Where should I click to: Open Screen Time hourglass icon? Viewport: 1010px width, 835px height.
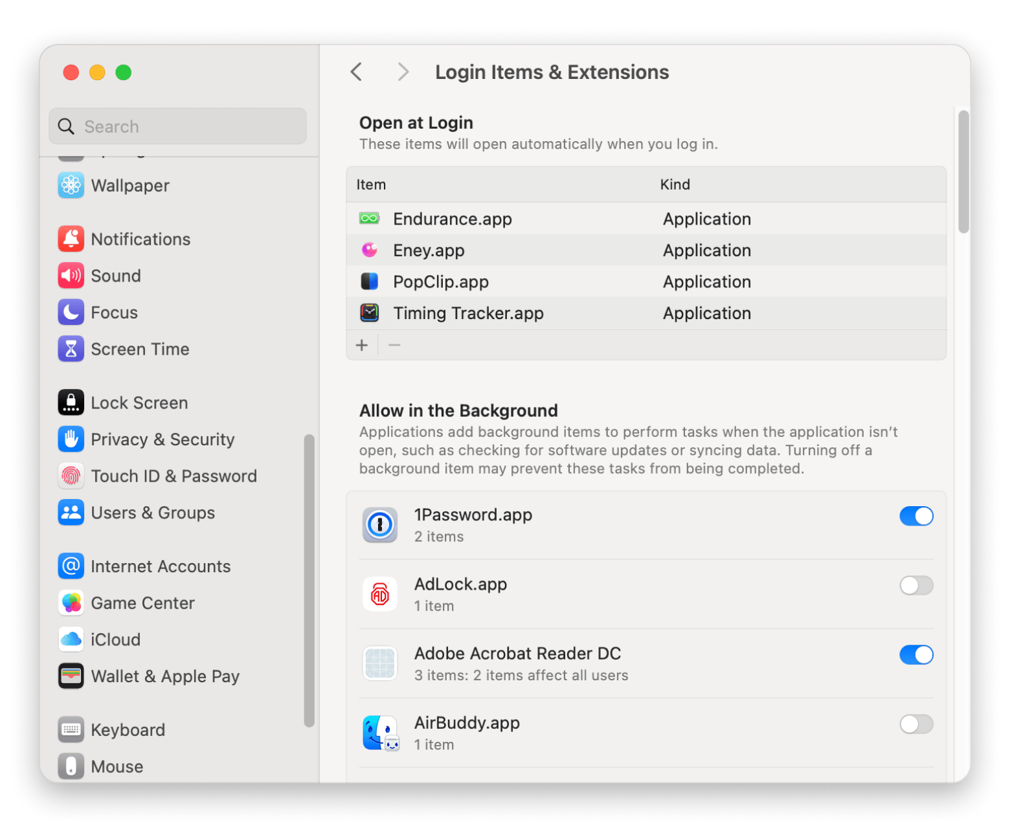pyautogui.click(x=71, y=350)
